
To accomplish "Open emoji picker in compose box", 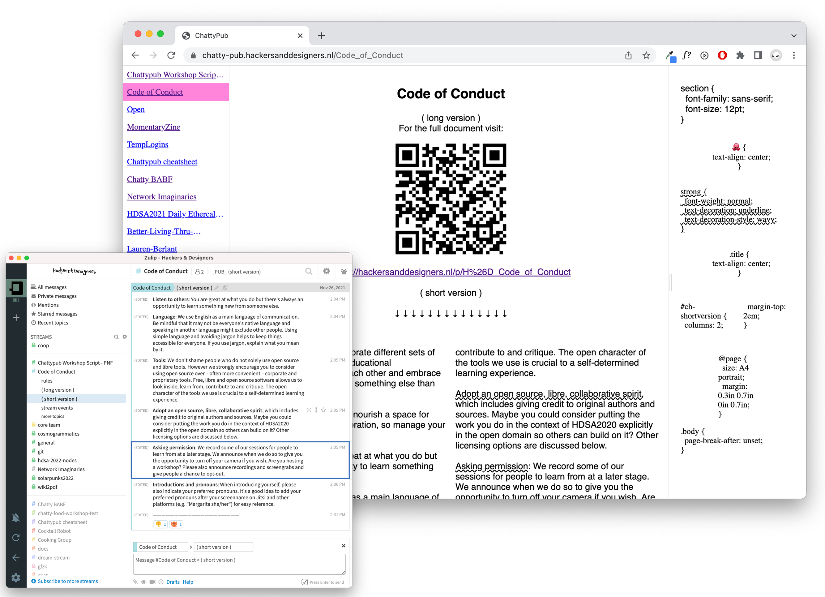I will [161, 582].
